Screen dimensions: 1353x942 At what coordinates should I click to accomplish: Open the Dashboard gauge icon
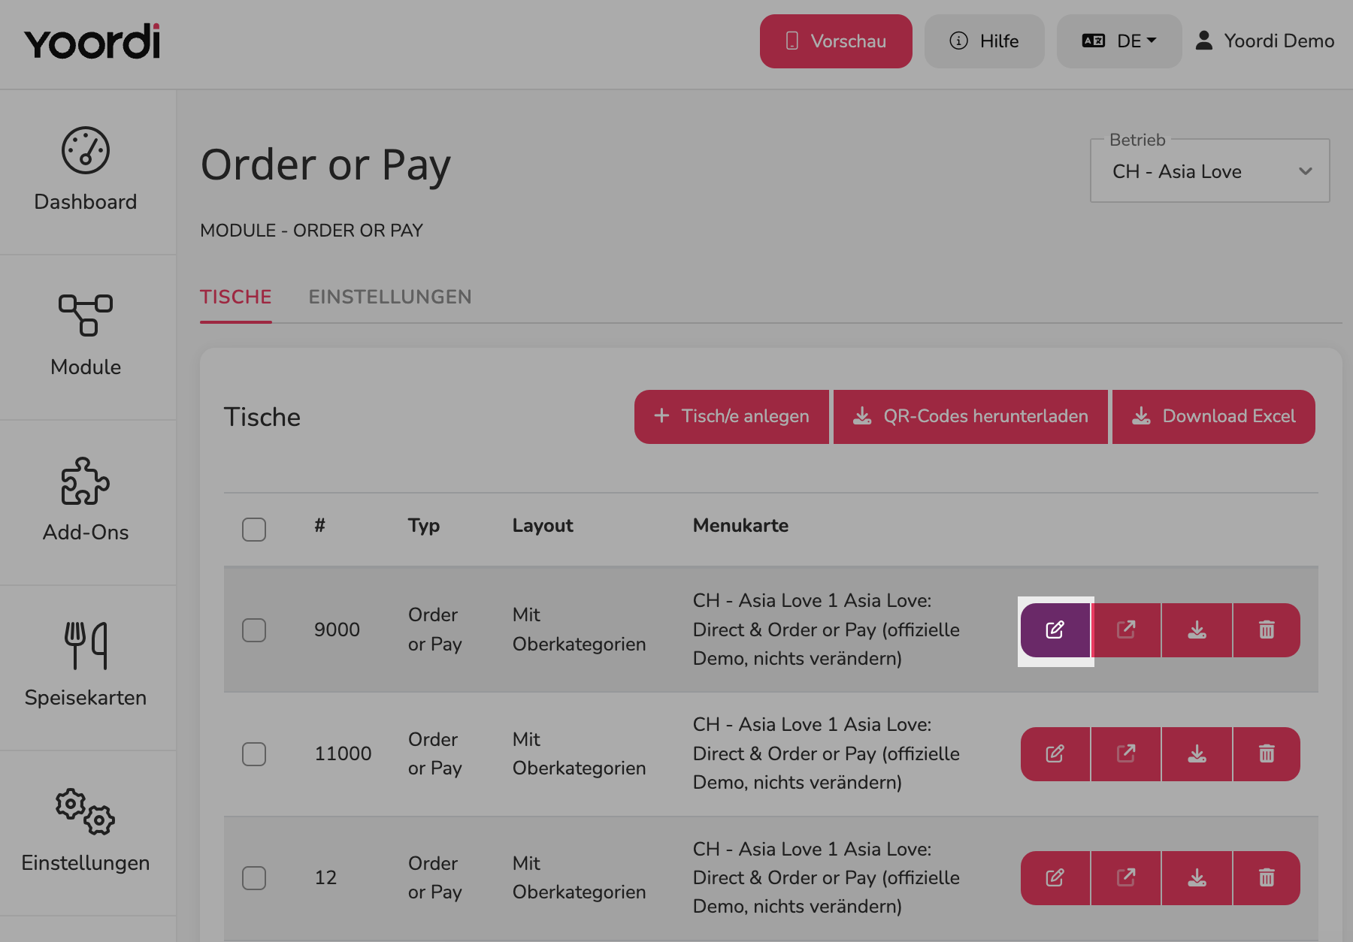(86, 150)
